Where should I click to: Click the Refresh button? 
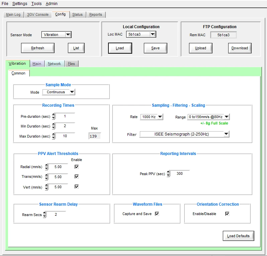(x=37, y=48)
